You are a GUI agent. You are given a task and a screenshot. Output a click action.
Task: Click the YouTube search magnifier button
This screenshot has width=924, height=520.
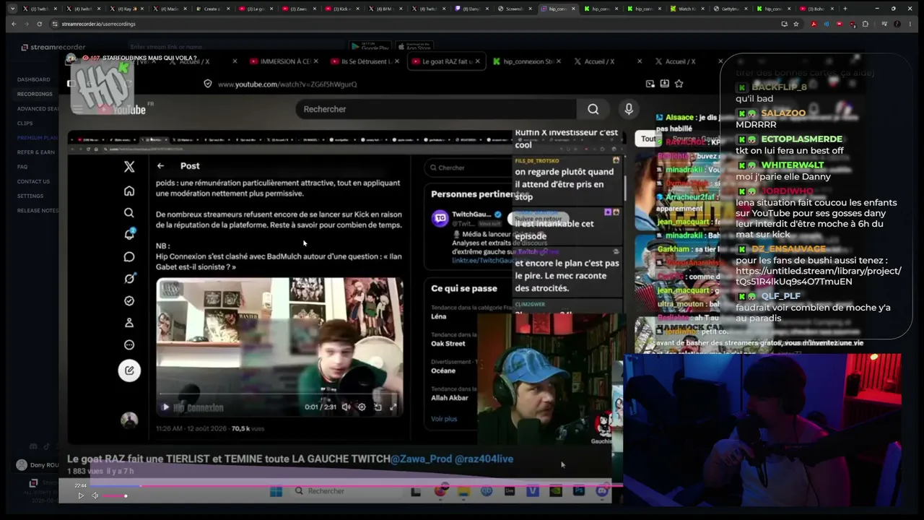[x=593, y=109]
